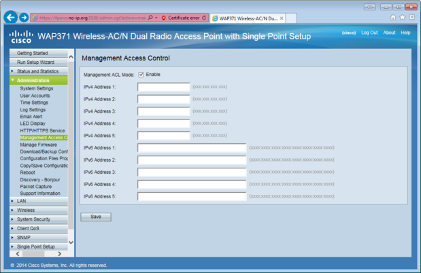The width and height of the screenshot is (421, 273).
Task: Open the About link
Action: pos(389,33)
